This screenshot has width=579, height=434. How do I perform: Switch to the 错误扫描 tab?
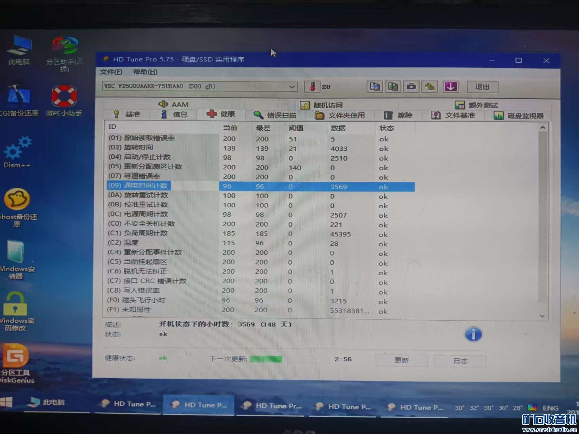point(275,115)
